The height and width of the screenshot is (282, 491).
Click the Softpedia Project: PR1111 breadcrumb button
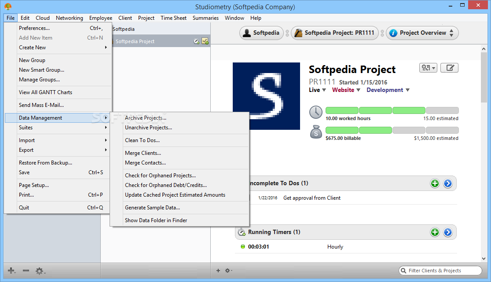click(x=335, y=33)
